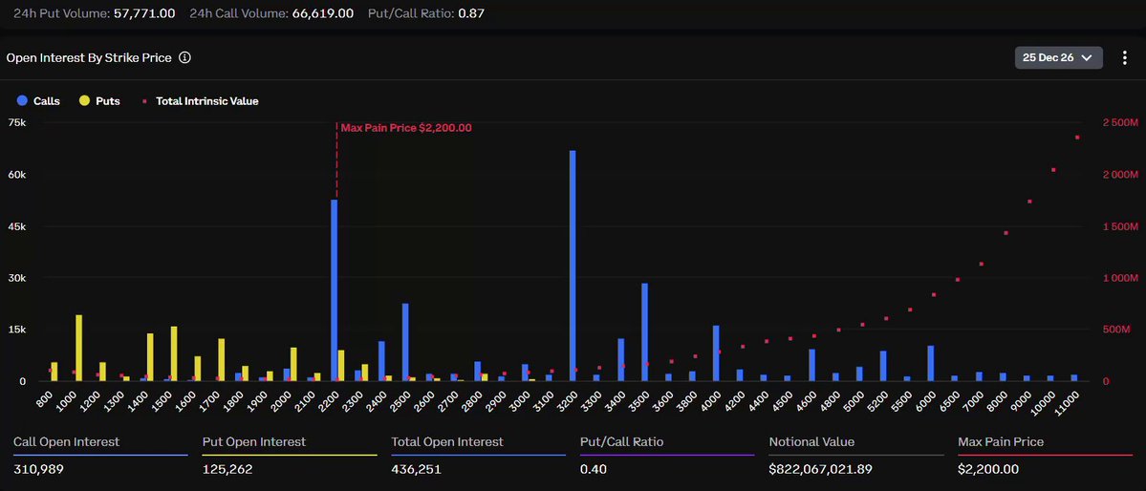Click the call bar at strike 4000

pyautogui.click(x=716, y=353)
